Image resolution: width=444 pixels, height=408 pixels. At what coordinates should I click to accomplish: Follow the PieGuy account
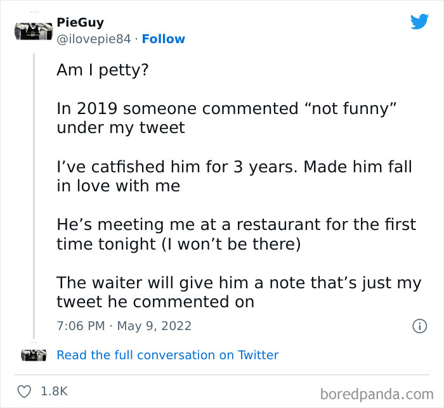coord(164,39)
